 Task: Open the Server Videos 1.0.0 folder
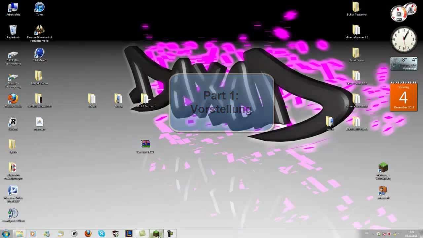coord(356,100)
